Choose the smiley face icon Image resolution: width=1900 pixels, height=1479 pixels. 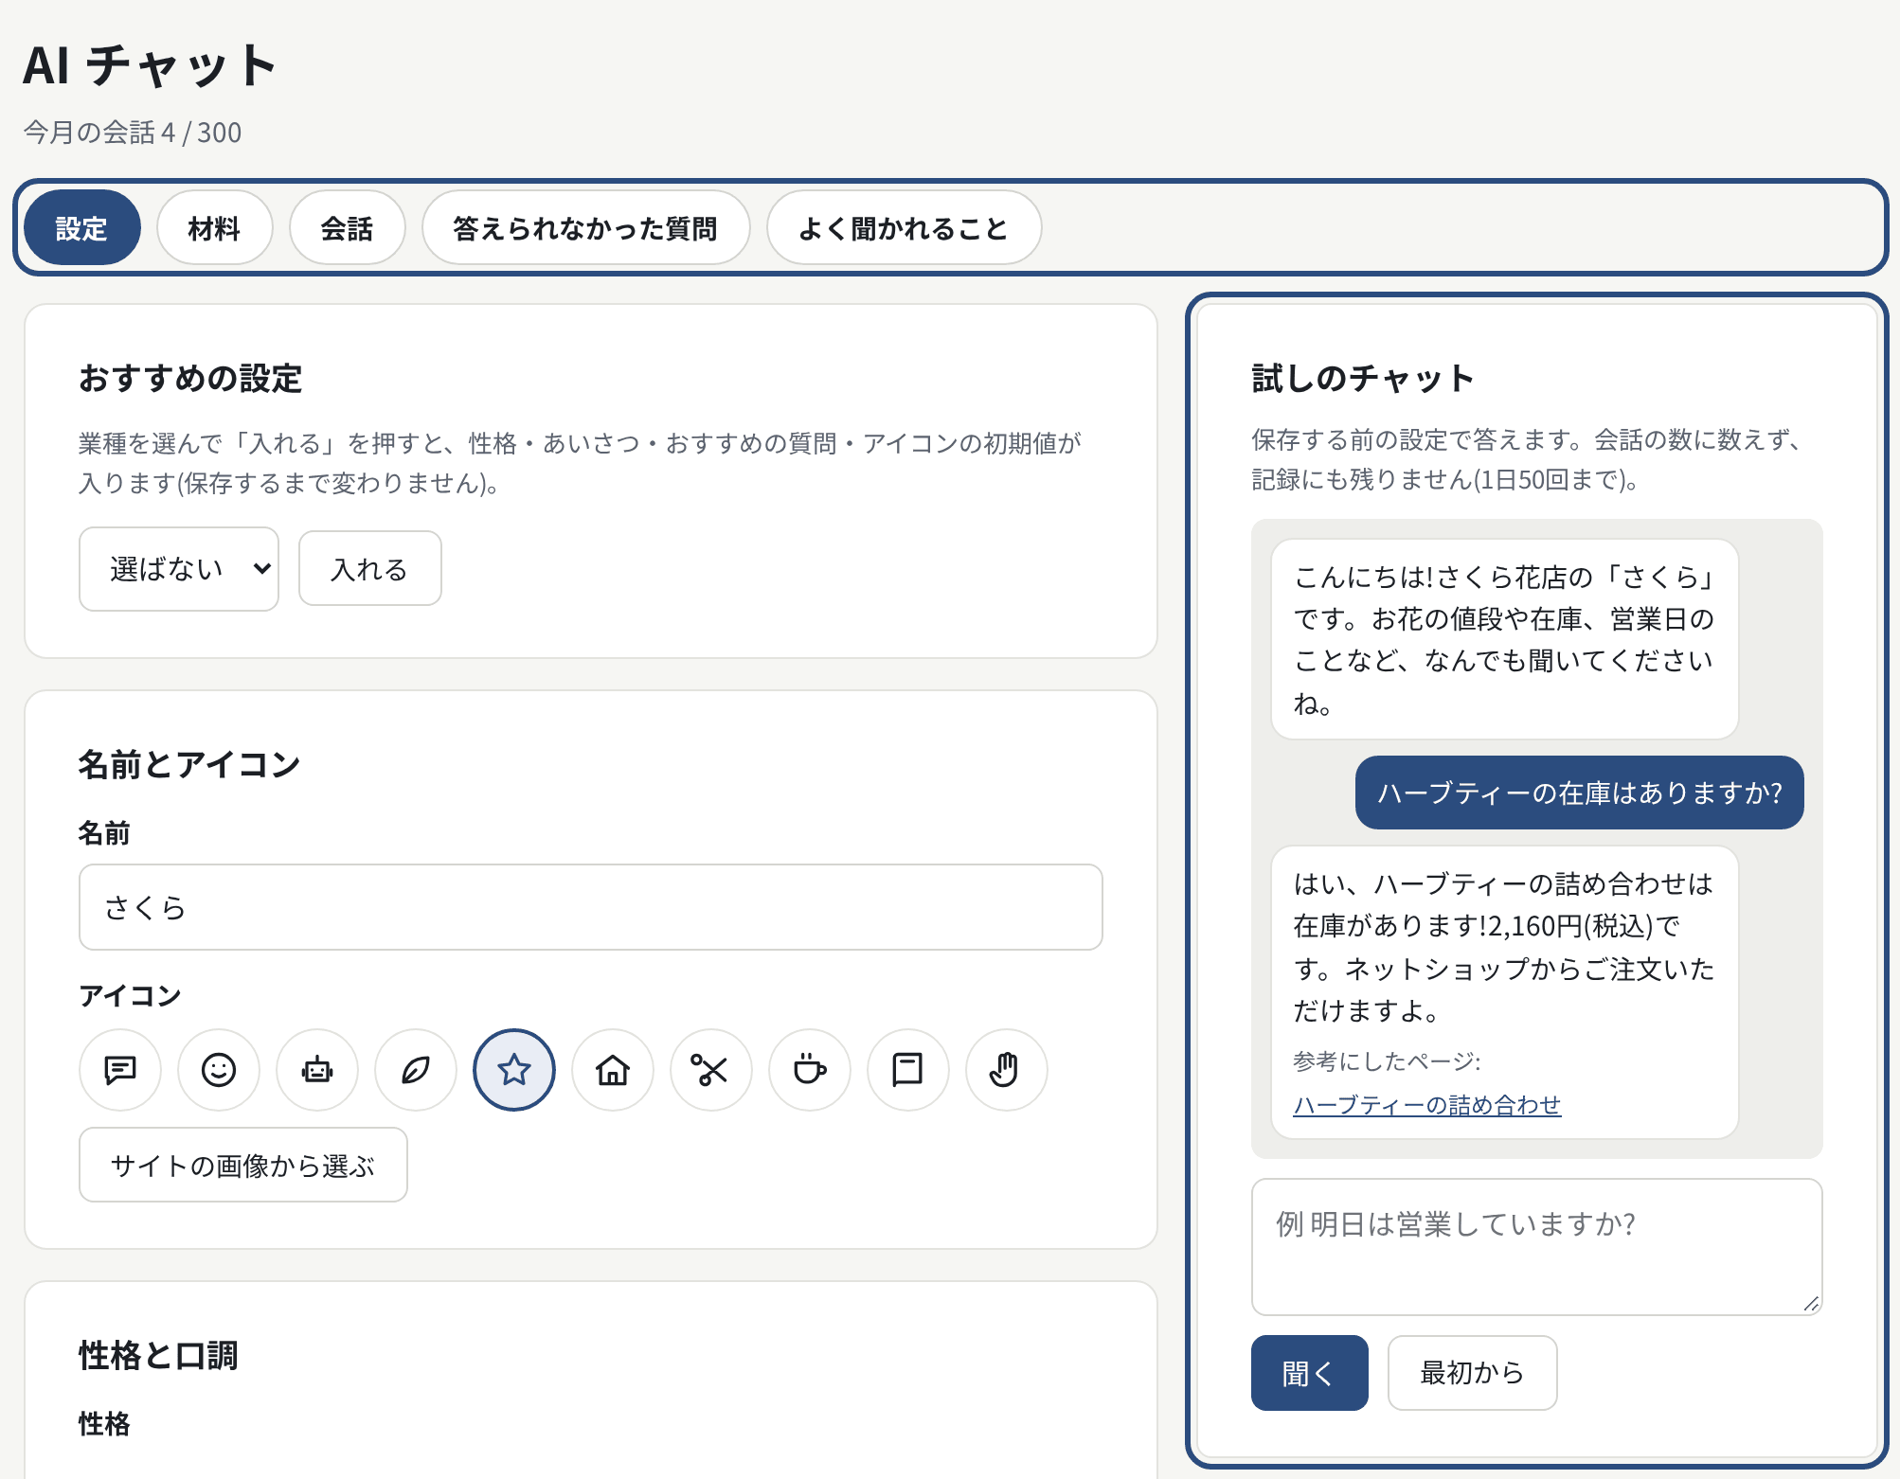coord(219,1070)
